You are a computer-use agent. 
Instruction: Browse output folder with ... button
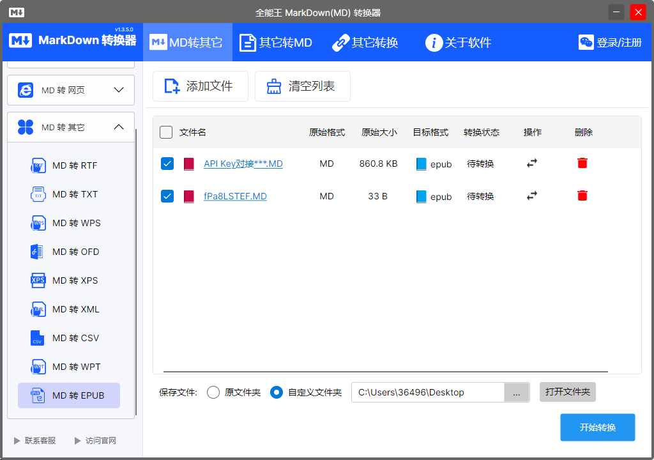tap(517, 392)
